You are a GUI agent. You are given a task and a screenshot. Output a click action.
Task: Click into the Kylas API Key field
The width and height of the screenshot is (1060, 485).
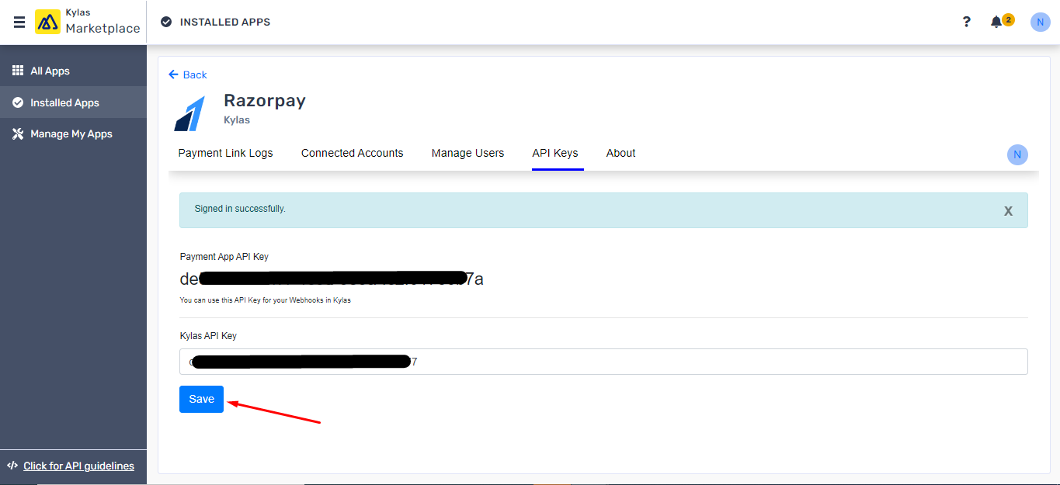[x=603, y=362]
